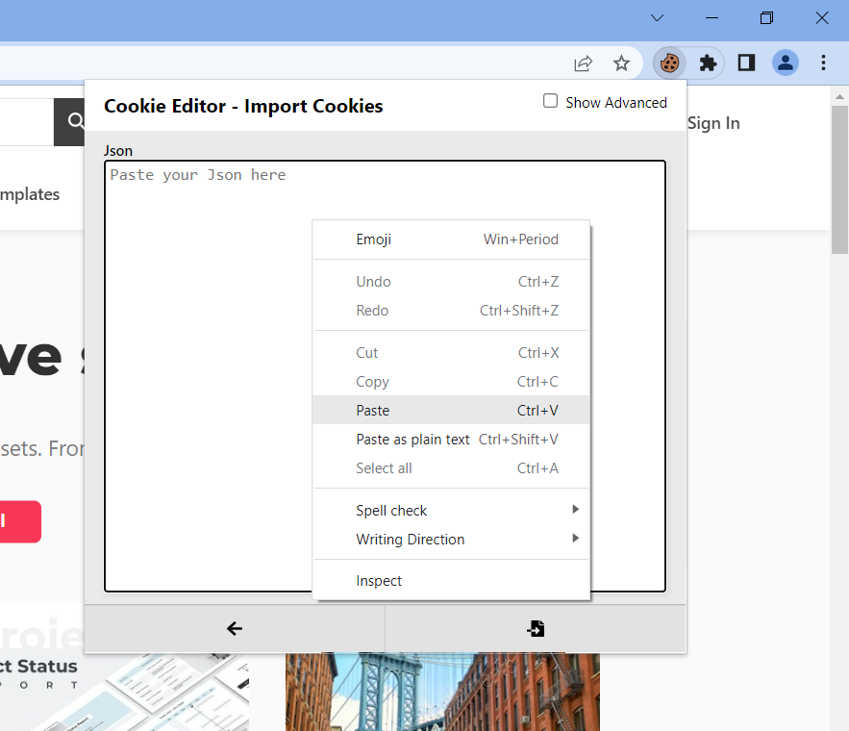Enable the Show Advanced checkbox
Screen dimensions: 849x731
(x=550, y=101)
